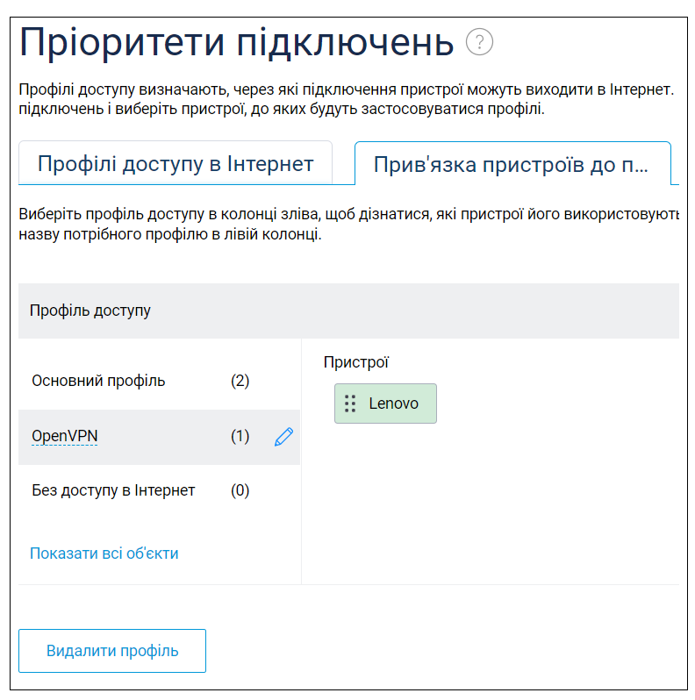Open the Прив'язка пристроїв tab
The image size is (695, 700).
512,164
